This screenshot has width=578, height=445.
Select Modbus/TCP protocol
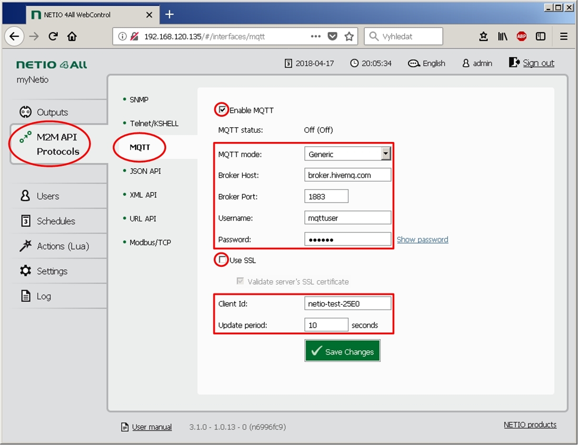[x=150, y=243]
